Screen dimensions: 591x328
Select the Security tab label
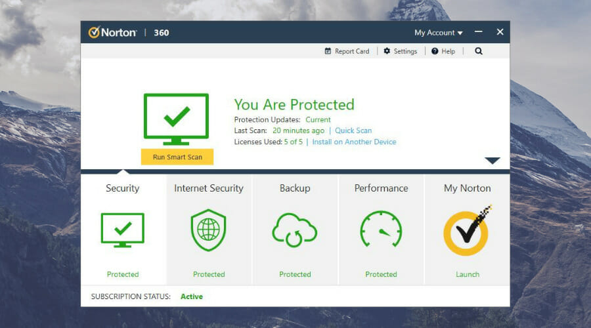tap(123, 188)
